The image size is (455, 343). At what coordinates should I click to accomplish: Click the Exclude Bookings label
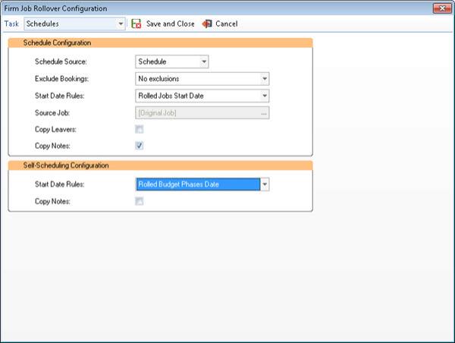62,79
